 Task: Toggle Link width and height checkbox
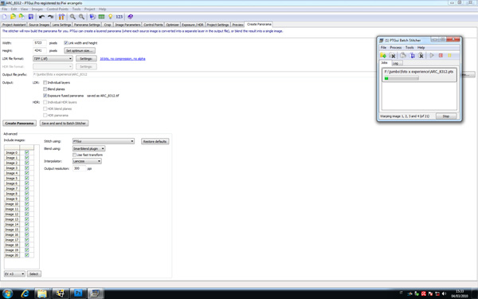coord(65,43)
